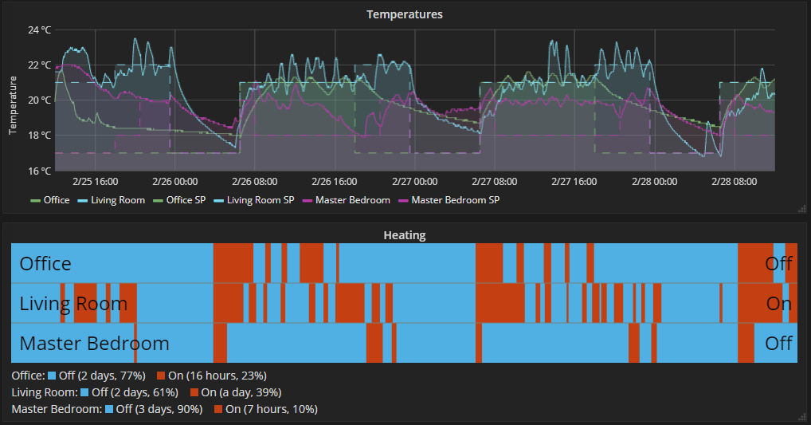
Task: Click the orange On swatch in the Office legend row
Action: coord(161,376)
